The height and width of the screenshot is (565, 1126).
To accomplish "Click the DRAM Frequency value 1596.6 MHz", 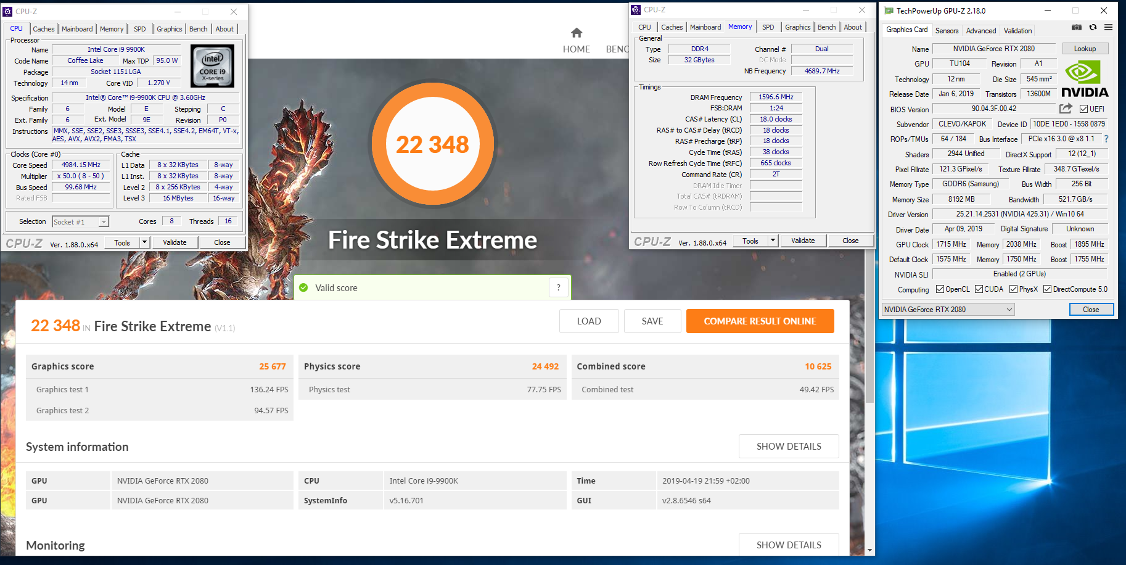I will [776, 97].
